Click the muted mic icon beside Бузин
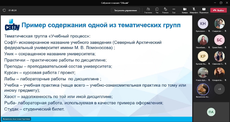The height and width of the screenshot is (122, 230). pyautogui.click(x=225, y=47)
